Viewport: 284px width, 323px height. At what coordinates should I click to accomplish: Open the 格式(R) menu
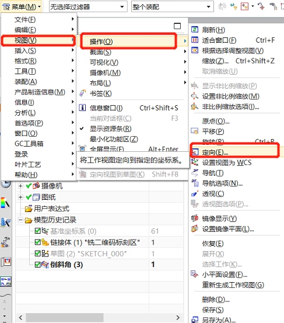click(39, 61)
